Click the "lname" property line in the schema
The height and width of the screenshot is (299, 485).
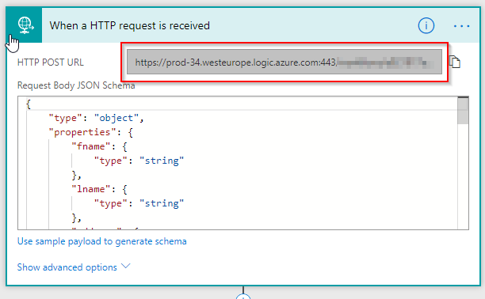pos(100,189)
